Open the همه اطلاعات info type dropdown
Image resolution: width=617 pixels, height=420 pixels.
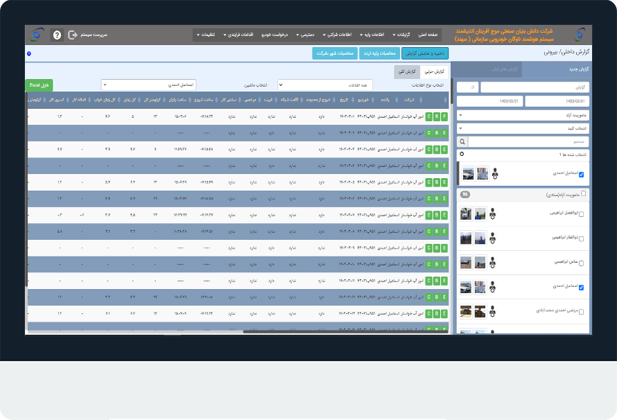click(325, 85)
